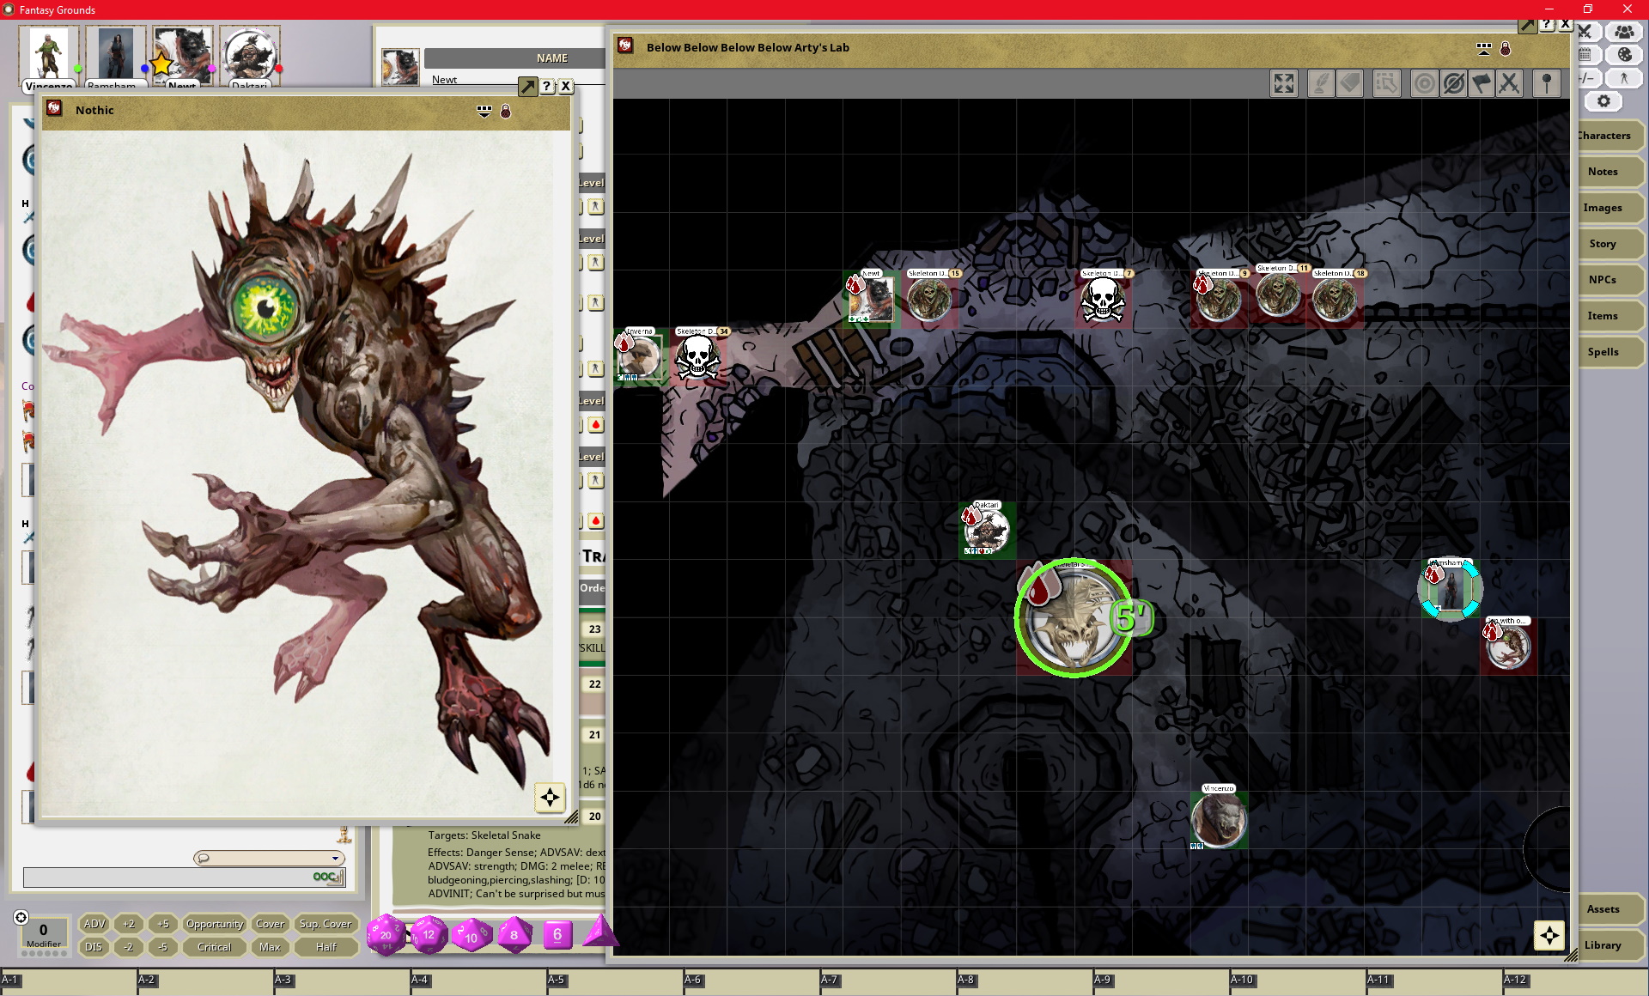Toggle the ADV modifier
The height and width of the screenshot is (996, 1649).
coord(94,924)
